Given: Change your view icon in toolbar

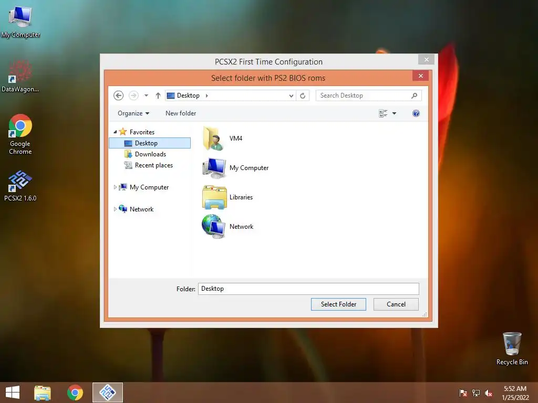Looking at the screenshot, I should point(383,113).
